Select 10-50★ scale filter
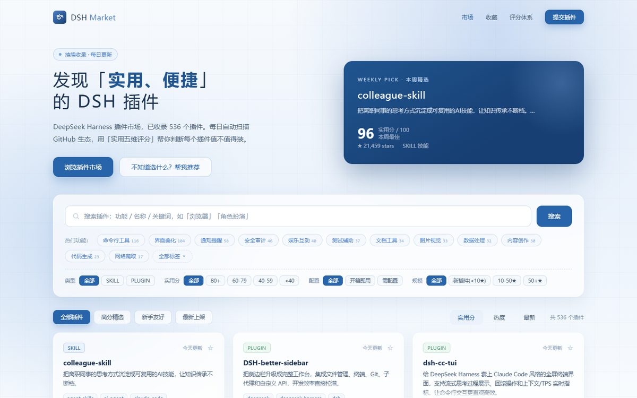 click(507, 281)
